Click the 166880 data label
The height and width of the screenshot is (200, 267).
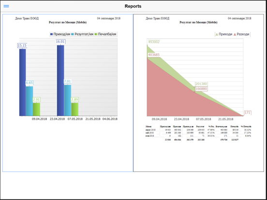tap(201, 89)
